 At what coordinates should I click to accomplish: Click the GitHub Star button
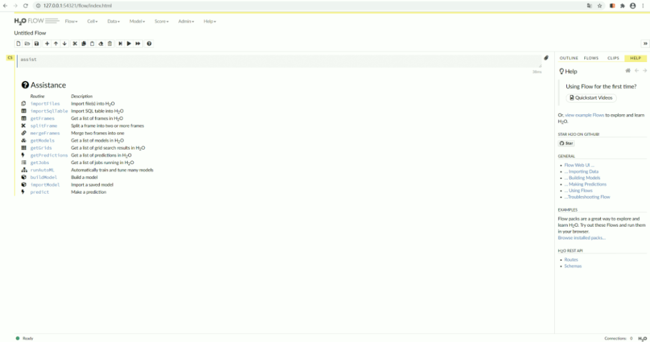[566, 143]
